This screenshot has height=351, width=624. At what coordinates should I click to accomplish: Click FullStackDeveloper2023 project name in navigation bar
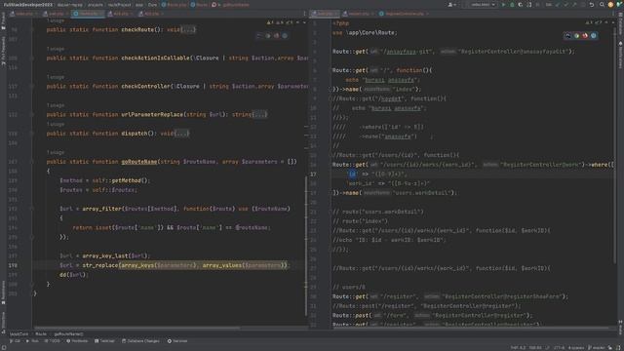click(28, 5)
